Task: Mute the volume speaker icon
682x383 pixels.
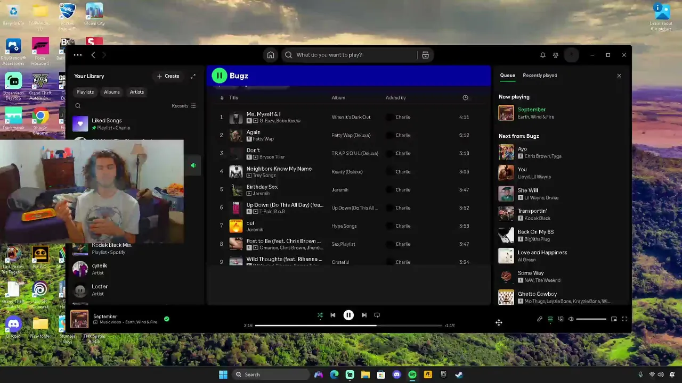Action: [x=571, y=319]
